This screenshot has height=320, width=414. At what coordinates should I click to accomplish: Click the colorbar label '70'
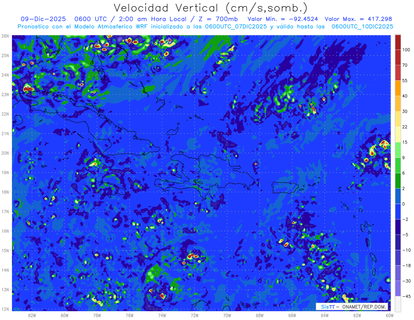[405, 65]
